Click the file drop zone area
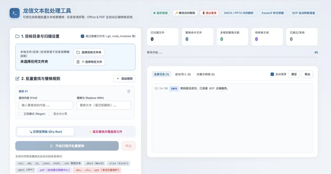Screen dimensions: 331x174 point(76,57)
